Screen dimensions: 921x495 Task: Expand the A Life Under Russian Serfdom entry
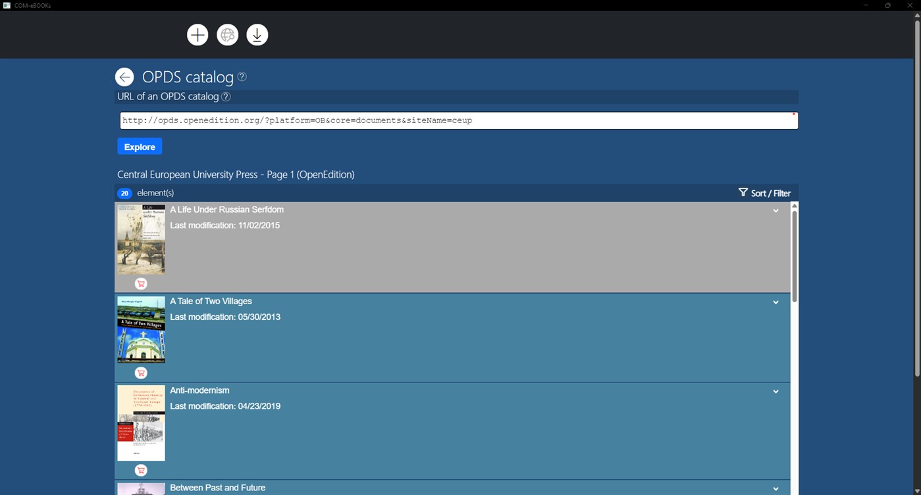(776, 211)
